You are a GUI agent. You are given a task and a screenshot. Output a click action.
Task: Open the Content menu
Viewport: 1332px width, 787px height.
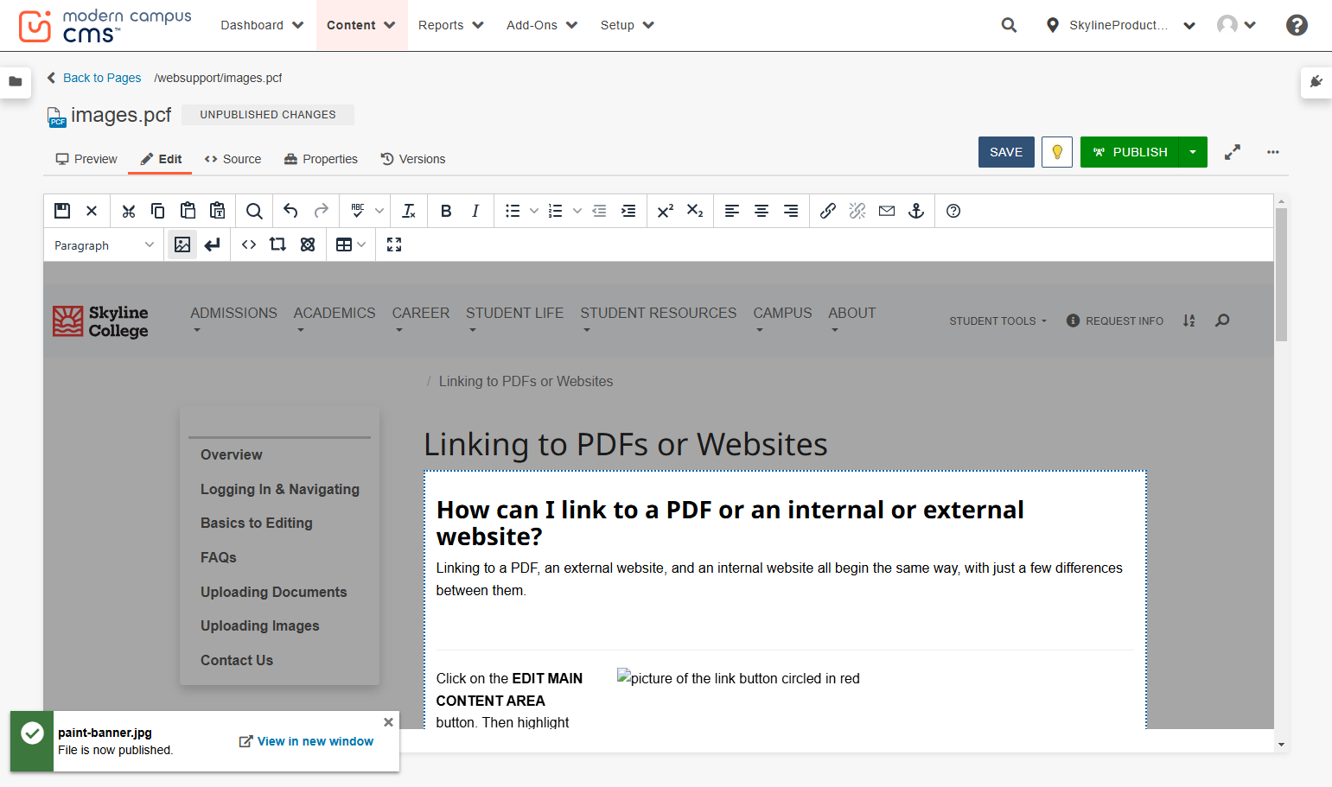click(x=361, y=25)
